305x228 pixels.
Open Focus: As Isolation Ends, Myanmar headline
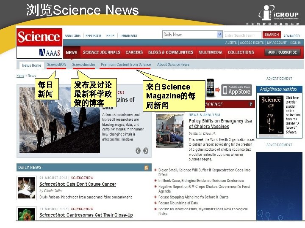point(203,212)
